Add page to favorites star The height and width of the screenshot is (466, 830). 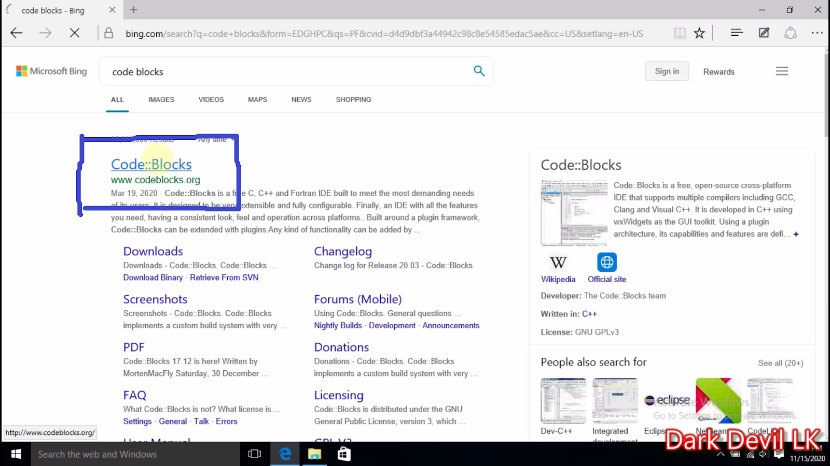pos(699,33)
